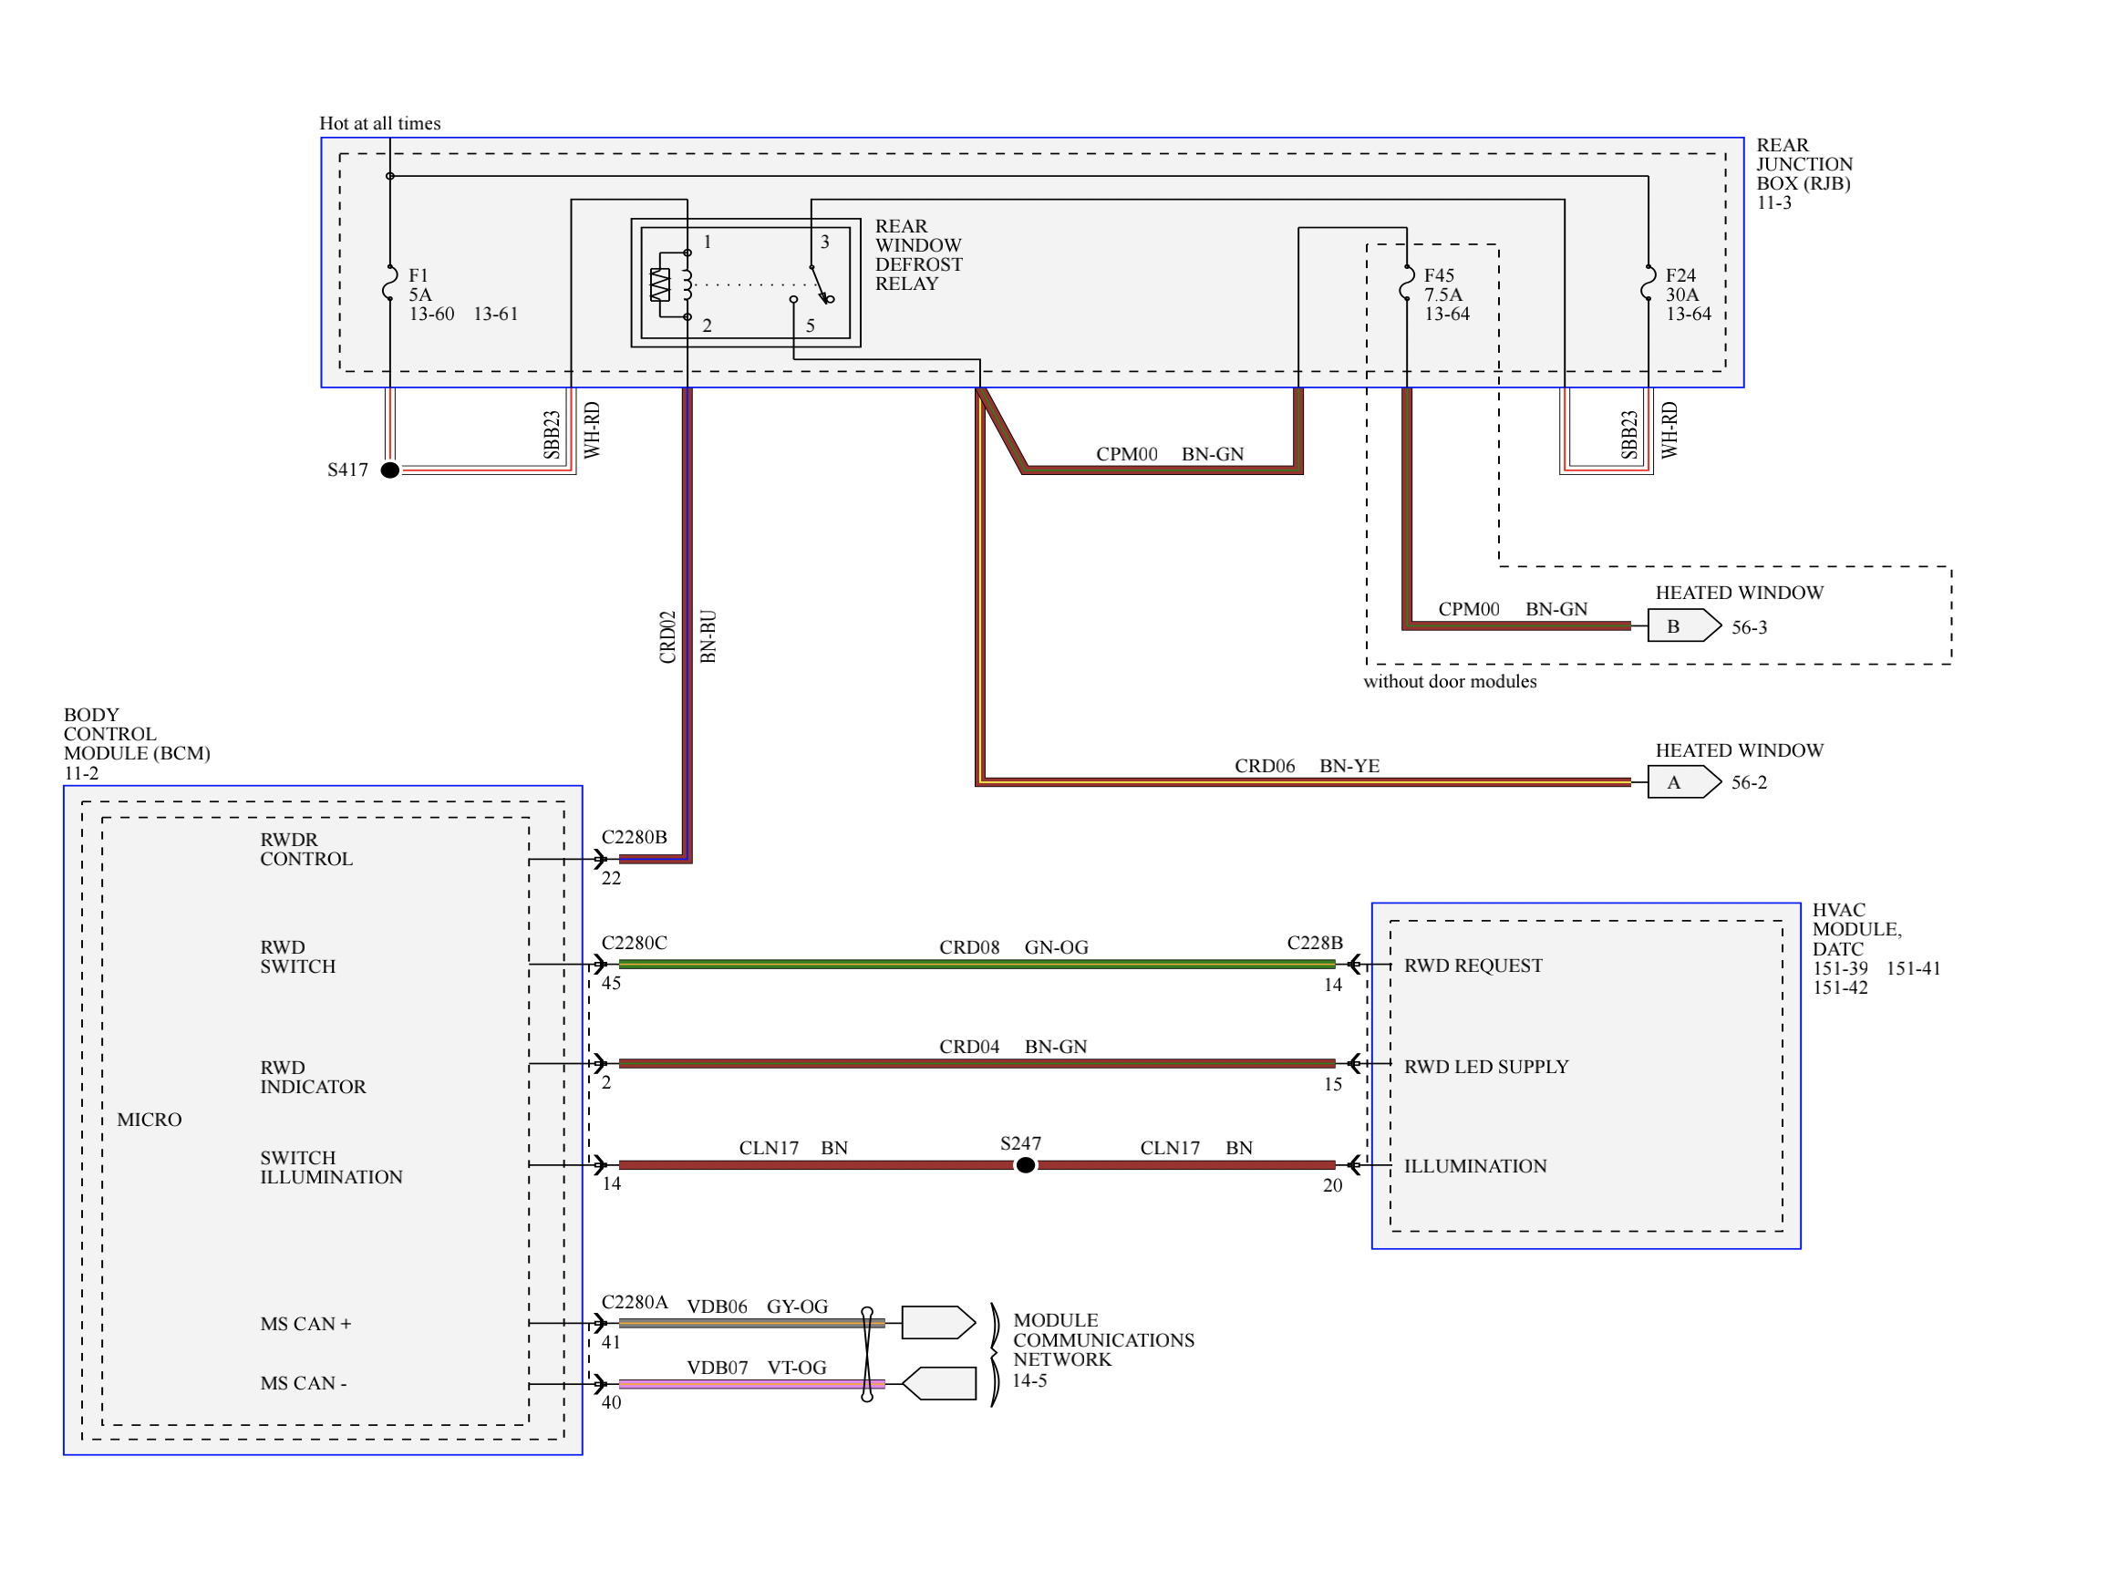This screenshot has width=2119, height=1570.
Task: Click the S247 splice dot
Action: (1025, 1165)
